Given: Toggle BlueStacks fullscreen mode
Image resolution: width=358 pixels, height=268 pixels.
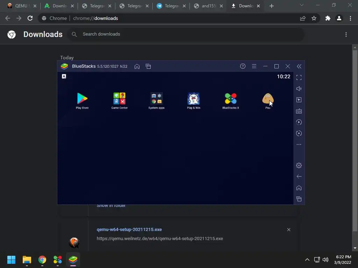Looking at the screenshot, I should coord(299,77).
